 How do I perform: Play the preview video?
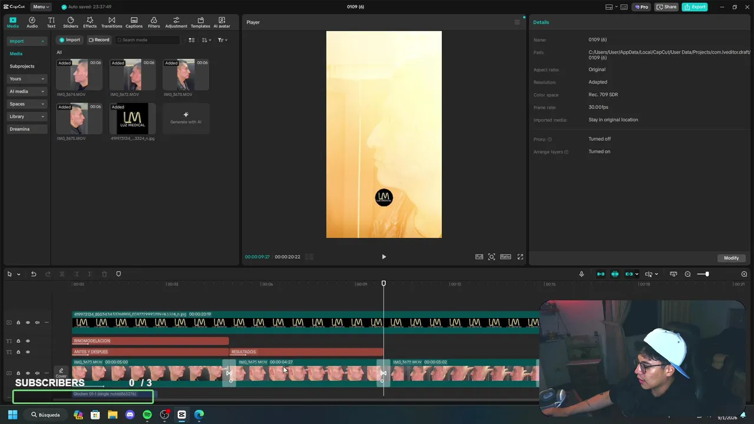click(383, 257)
